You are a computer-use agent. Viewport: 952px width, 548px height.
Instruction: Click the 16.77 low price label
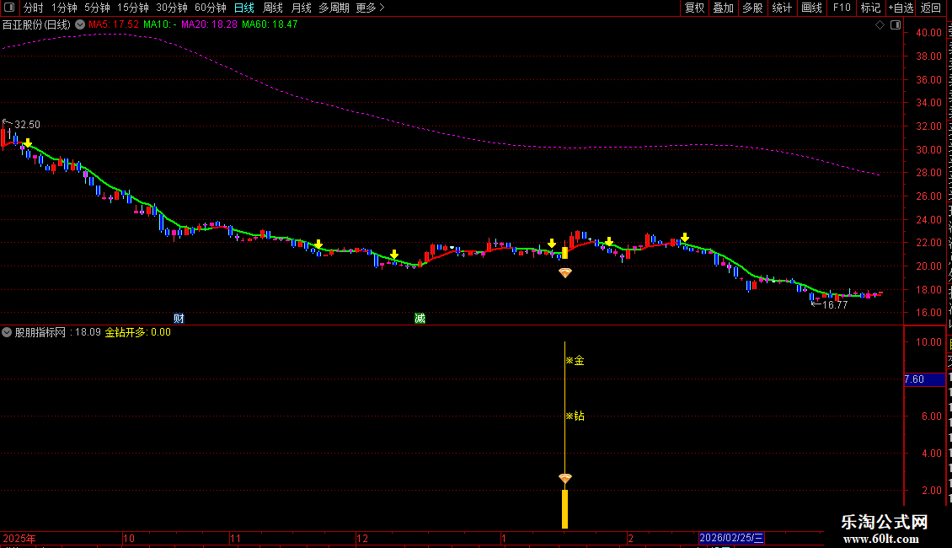[x=835, y=305]
